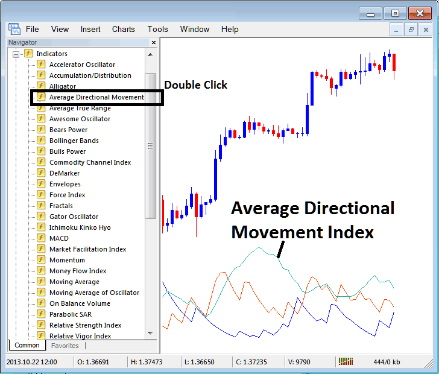
Task: Select Average Directional Movement in the list
Action: (x=96, y=97)
